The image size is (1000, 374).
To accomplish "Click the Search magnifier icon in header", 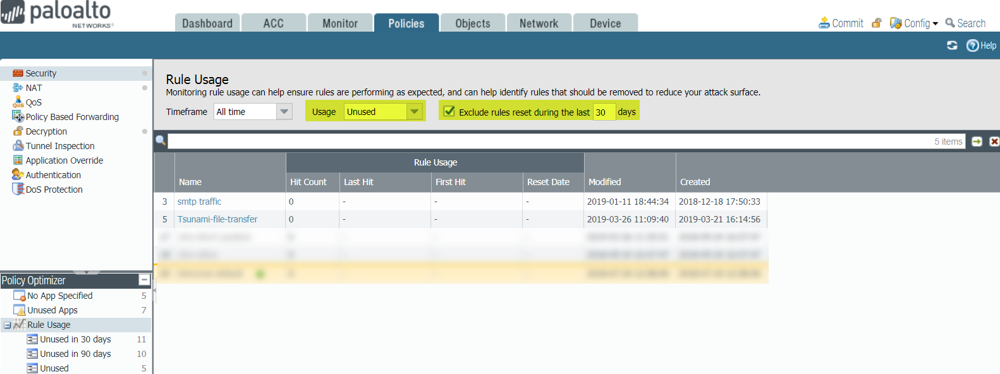I will point(950,23).
